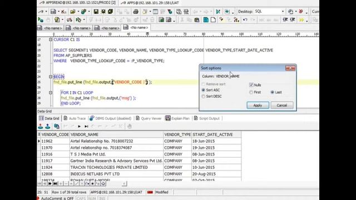Open dropdown arrow beside the SQL editor document icon
The width and height of the screenshot is (356, 200).
pos(58,12)
